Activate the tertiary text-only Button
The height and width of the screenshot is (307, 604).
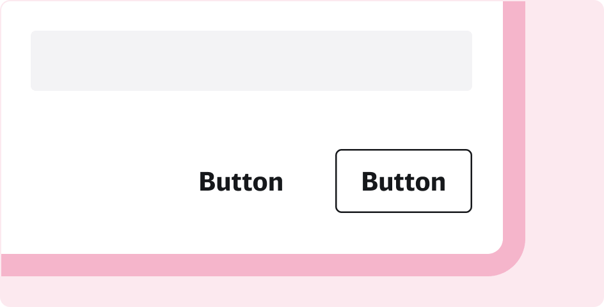tap(241, 182)
